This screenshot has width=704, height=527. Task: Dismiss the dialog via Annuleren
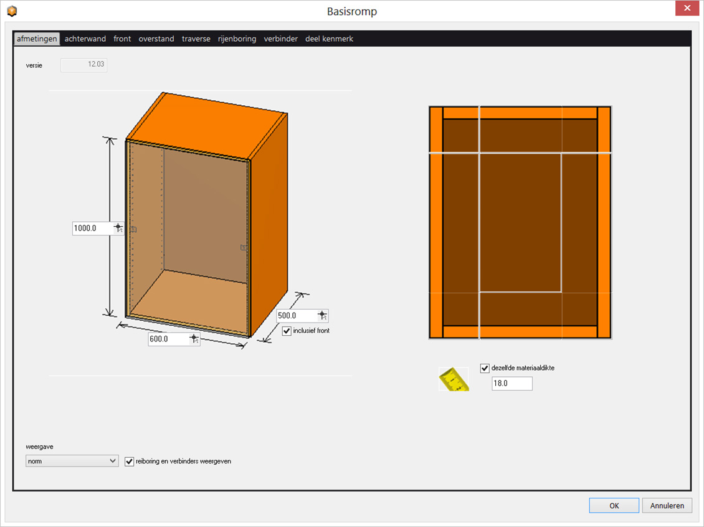(667, 505)
